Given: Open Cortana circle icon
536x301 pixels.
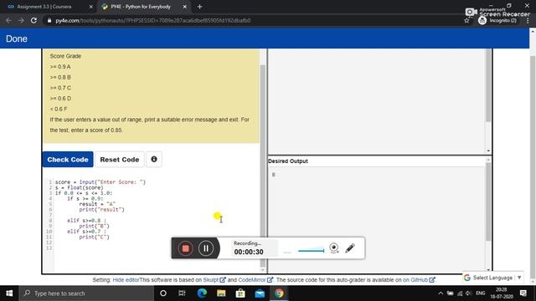Looking at the screenshot, I should (163, 293).
